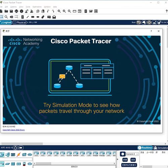Click the Undo arrow toolbar icon

point(48,11)
